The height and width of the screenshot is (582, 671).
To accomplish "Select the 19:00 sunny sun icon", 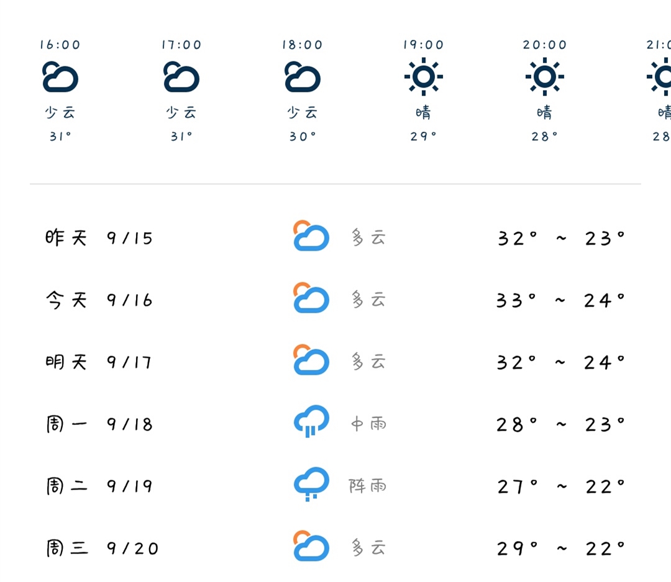I will [x=424, y=76].
